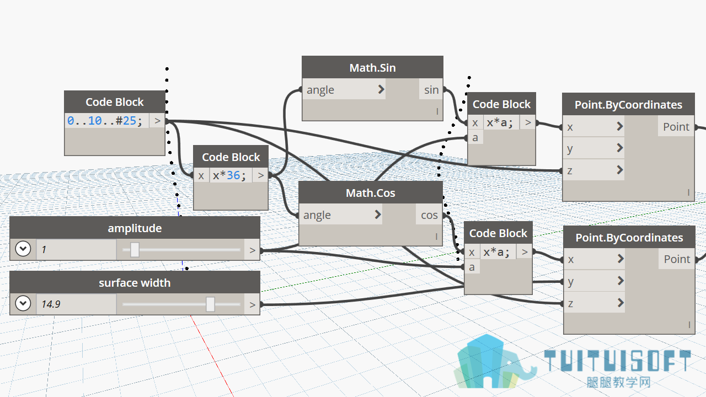Select the amplitude node title bar
Screen dimensions: 706x397
pyautogui.click(x=135, y=228)
